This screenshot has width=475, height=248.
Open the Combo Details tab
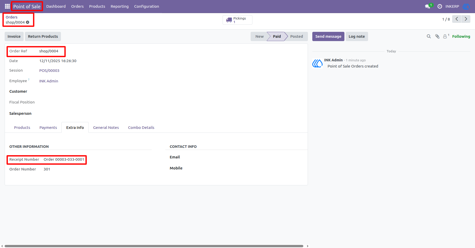(141, 128)
